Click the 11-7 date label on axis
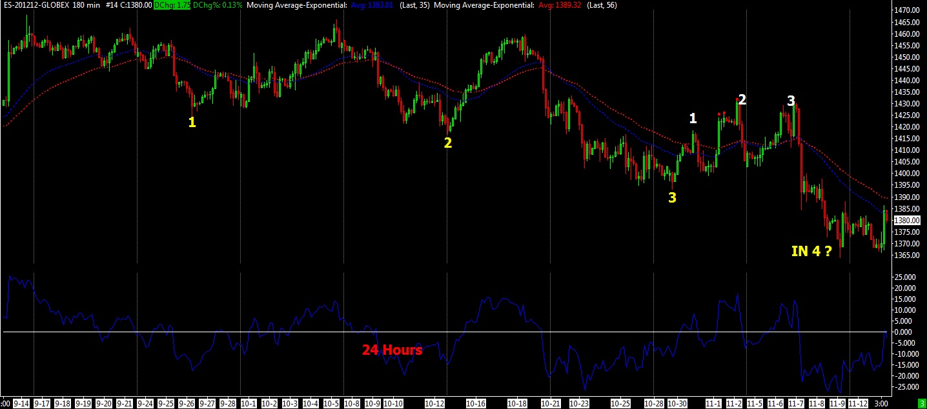The width and height of the screenshot is (927, 409). 795,403
